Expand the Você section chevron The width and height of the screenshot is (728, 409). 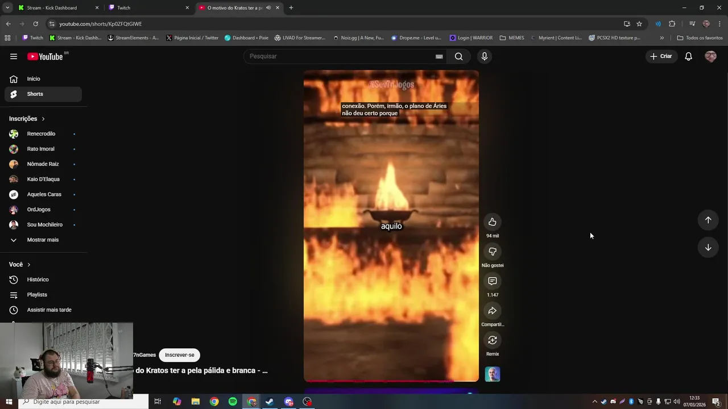point(29,265)
